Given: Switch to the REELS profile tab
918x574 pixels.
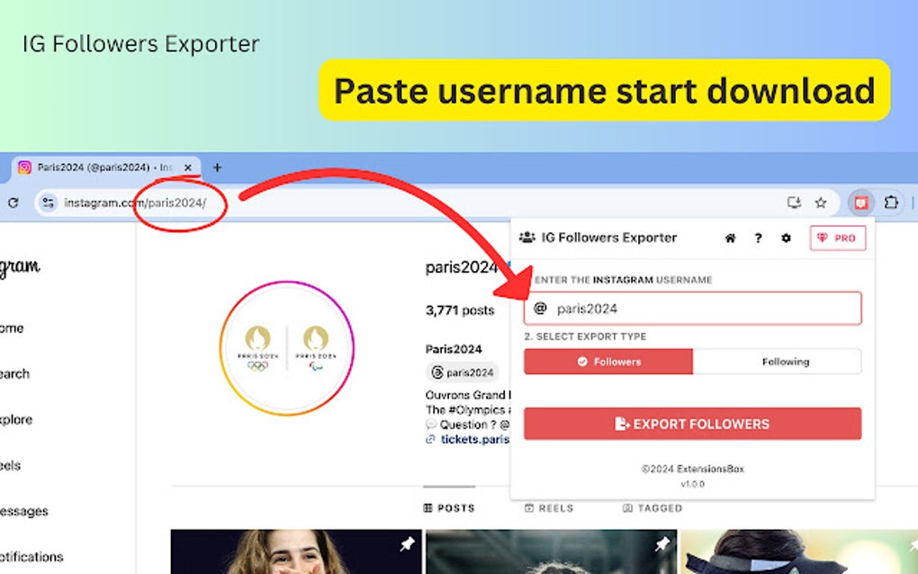Looking at the screenshot, I should (x=550, y=507).
